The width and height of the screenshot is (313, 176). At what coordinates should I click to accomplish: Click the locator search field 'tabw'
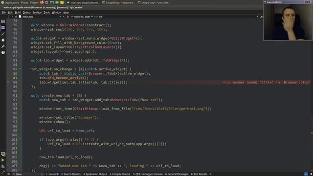click(27, 174)
